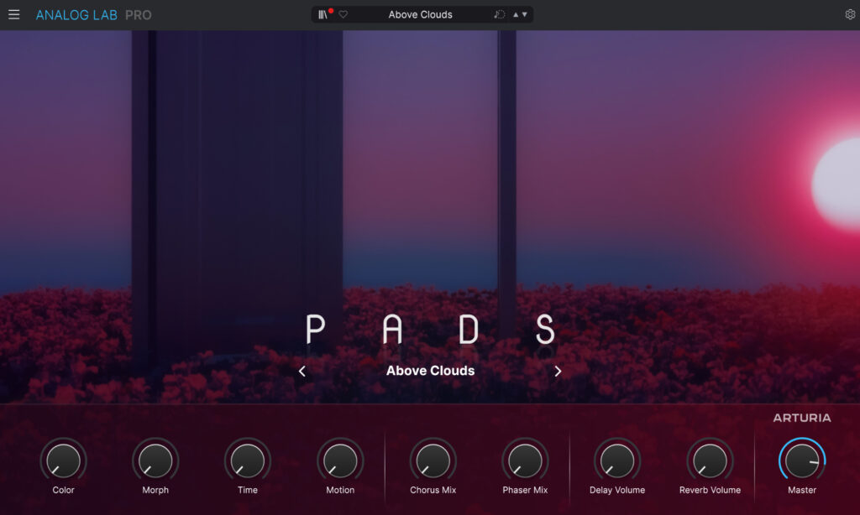Open the hamburger menu
Viewport: 860px width, 515px height.
tap(13, 13)
